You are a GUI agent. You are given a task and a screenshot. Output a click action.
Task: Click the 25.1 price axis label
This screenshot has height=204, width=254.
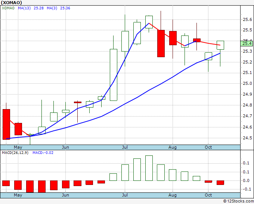click(x=247, y=73)
